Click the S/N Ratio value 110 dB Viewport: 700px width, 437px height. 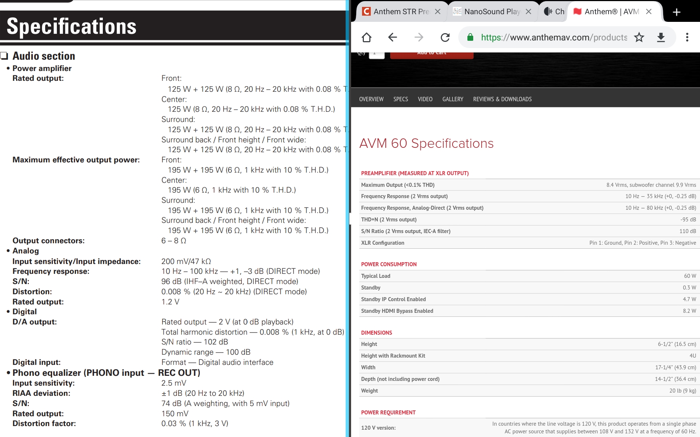click(688, 231)
